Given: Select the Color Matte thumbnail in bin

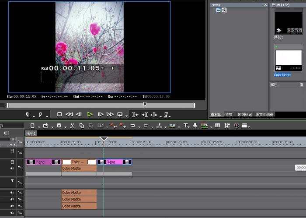Looking at the screenshot, I should [x=288, y=57].
